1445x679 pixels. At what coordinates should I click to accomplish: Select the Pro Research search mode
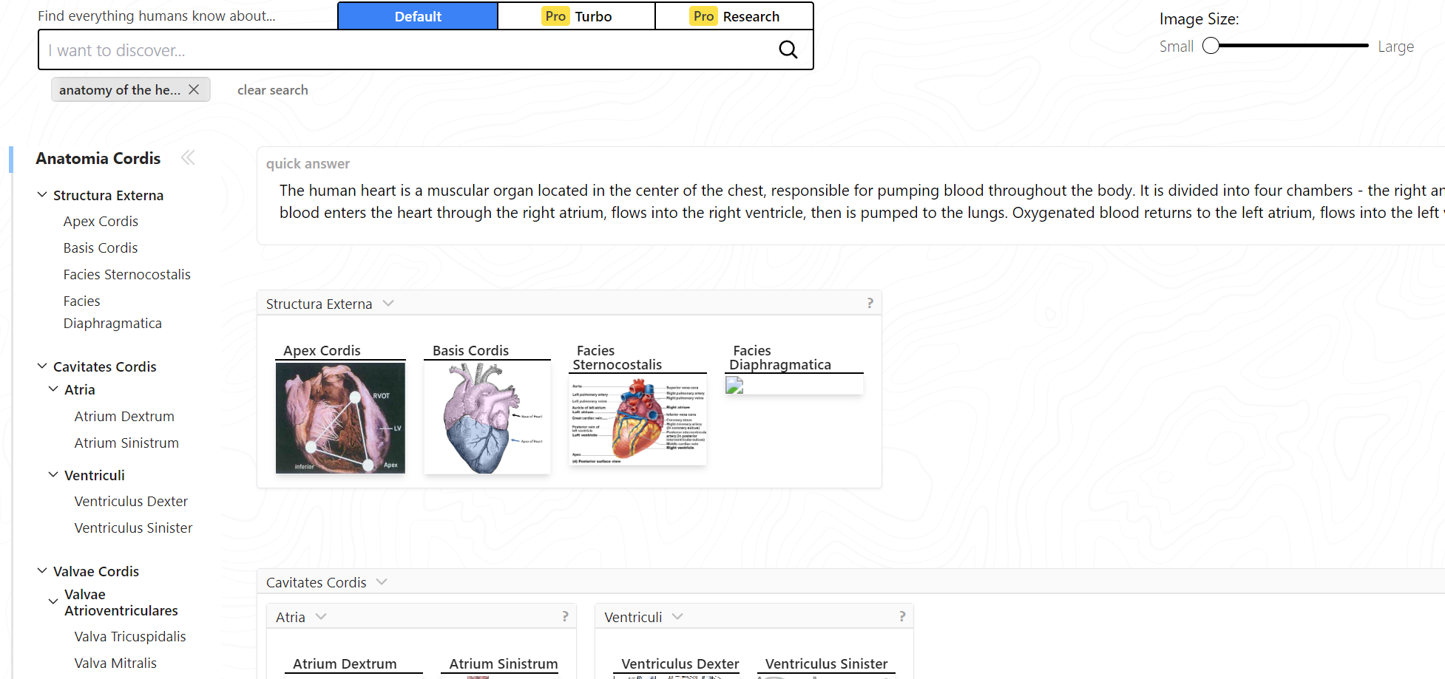point(734,16)
